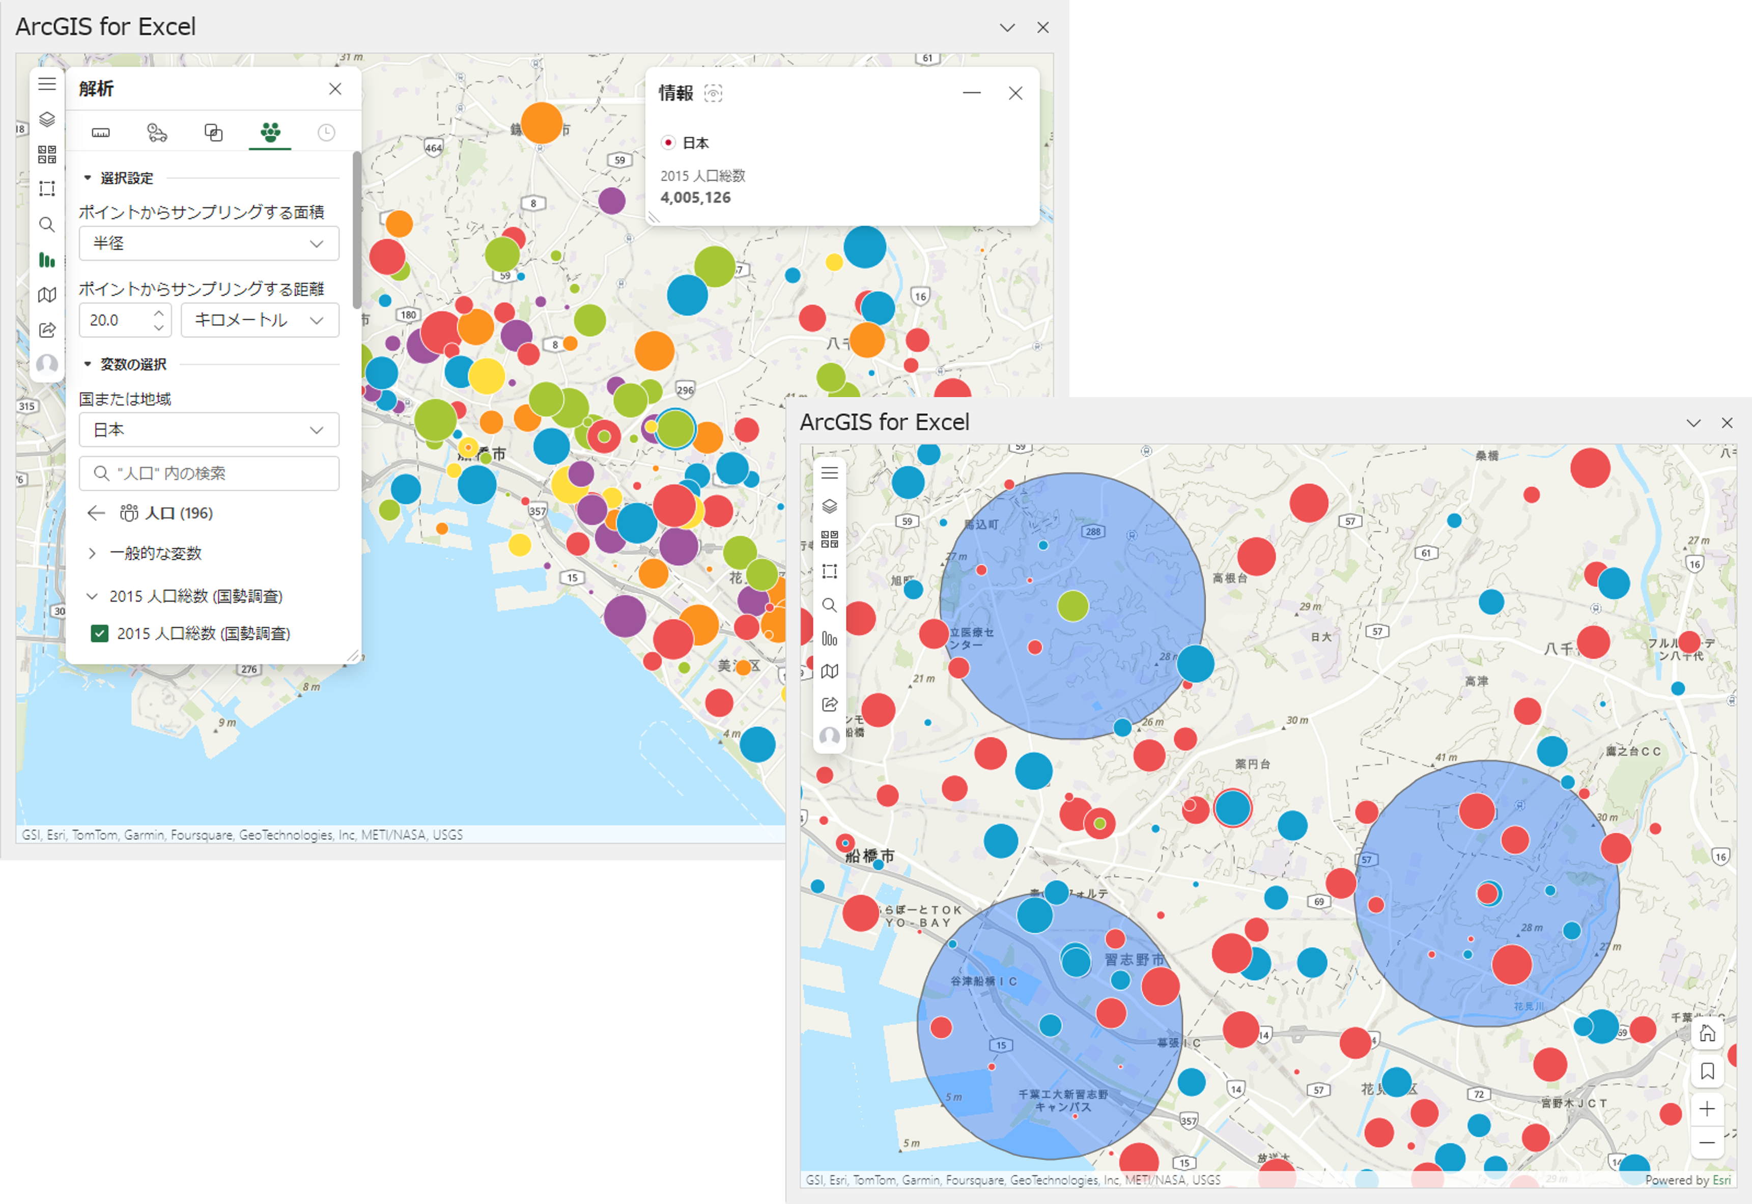The width and height of the screenshot is (1752, 1204).
Task: Collapse the 選択設定 section
Action: click(88, 178)
